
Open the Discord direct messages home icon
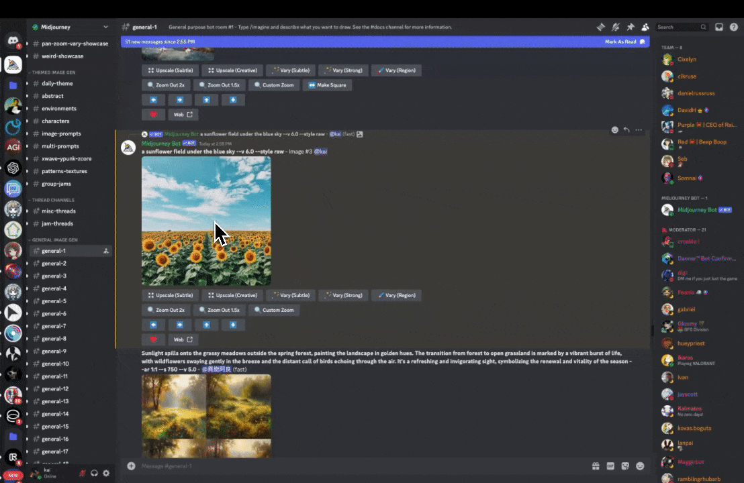point(13,41)
